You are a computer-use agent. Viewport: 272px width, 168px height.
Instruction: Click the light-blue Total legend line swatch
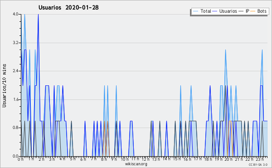tap(195, 11)
